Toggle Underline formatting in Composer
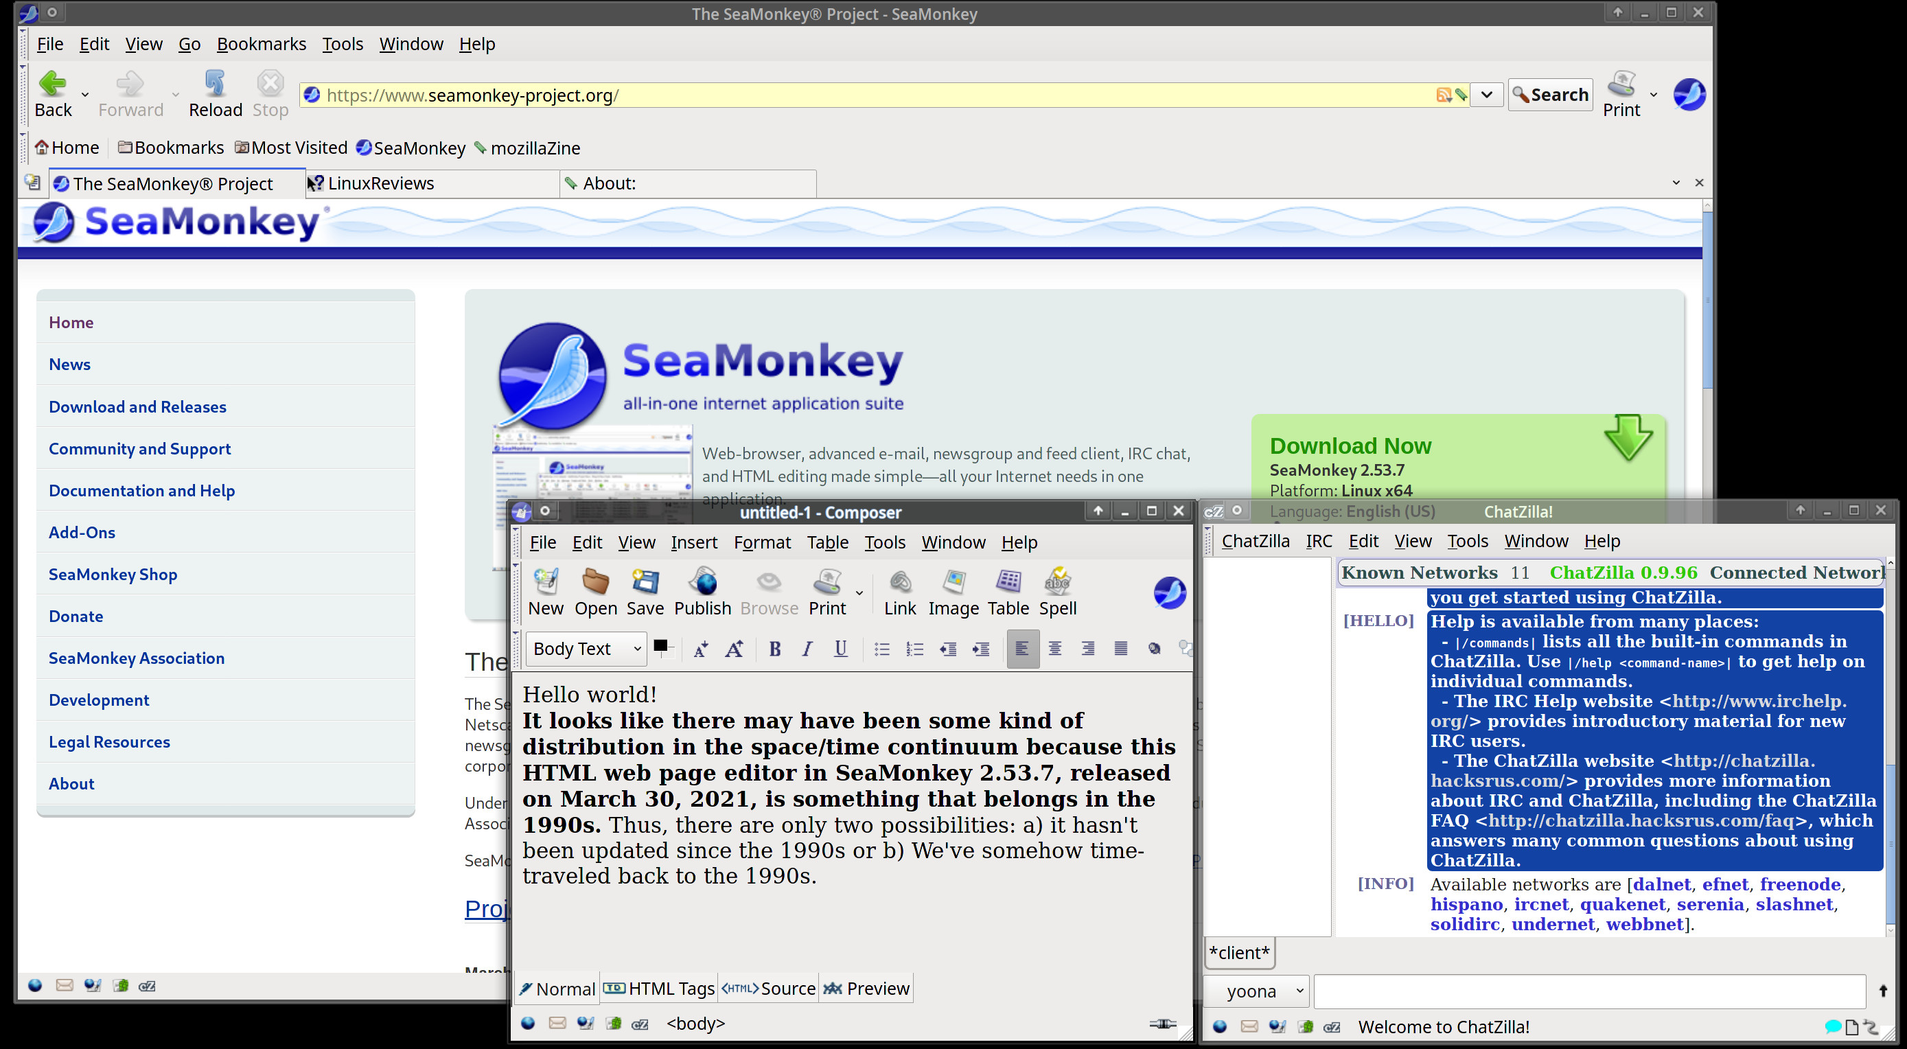This screenshot has width=1907, height=1049. click(840, 649)
